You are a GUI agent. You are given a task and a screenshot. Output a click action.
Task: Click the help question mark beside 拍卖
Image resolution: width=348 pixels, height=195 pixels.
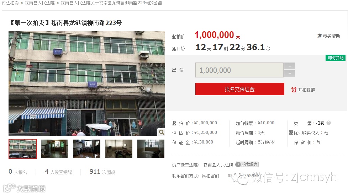coord(329,123)
